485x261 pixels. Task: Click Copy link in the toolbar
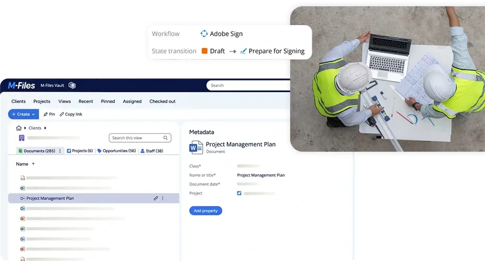(x=71, y=114)
